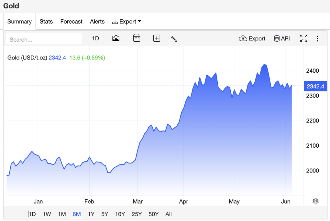Switch to the Forecast tab
The height and width of the screenshot is (221, 330).
(x=71, y=22)
